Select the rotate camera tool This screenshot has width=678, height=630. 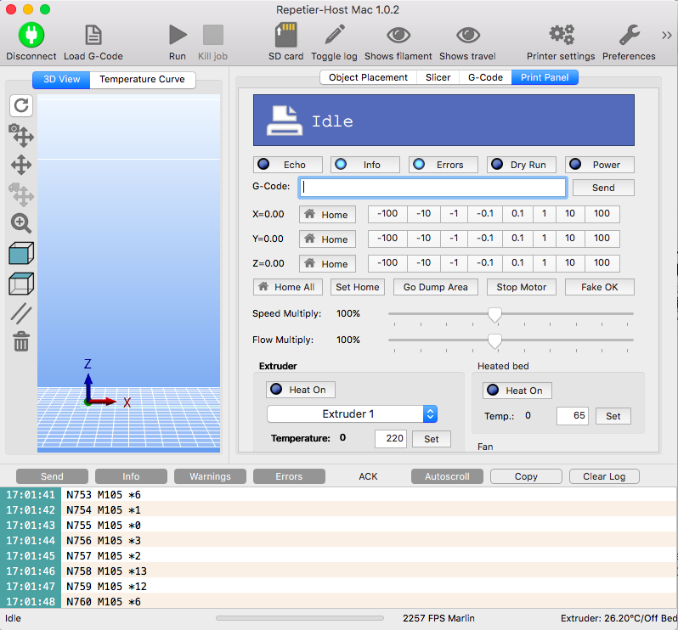21,135
